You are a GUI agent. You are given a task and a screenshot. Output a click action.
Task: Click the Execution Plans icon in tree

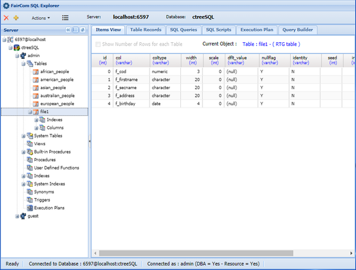click(30, 208)
